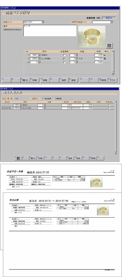Image resolution: width=123 pixels, height=277 pixels.
Task: Open the 複写元商品コード dropdown
Action: [x=111, y=22]
